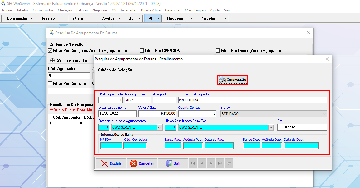This screenshot has height=188, width=360.
Task: Click the 2ª via toolbar button
Action: tap(78, 18)
